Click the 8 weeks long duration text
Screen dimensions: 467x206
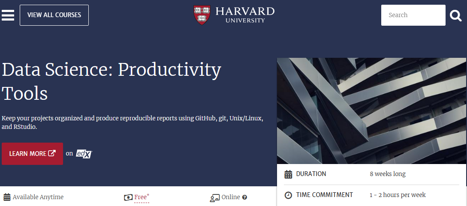[x=388, y=174]
